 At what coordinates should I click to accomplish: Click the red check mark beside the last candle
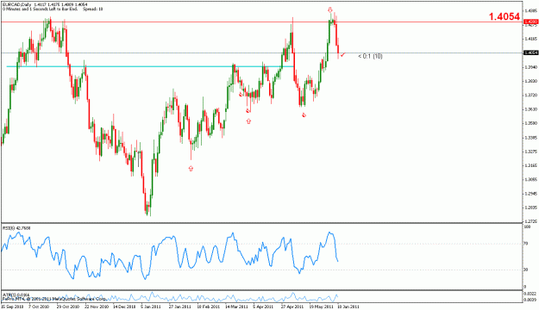coord(343,54)
